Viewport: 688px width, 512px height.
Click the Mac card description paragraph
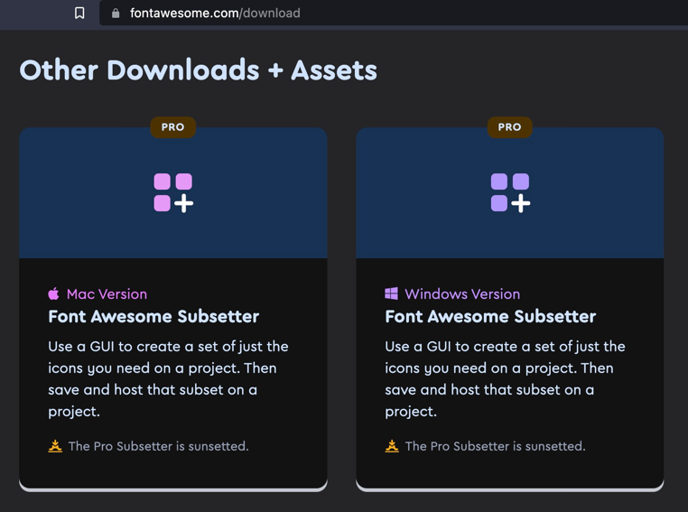click(168, 379)
